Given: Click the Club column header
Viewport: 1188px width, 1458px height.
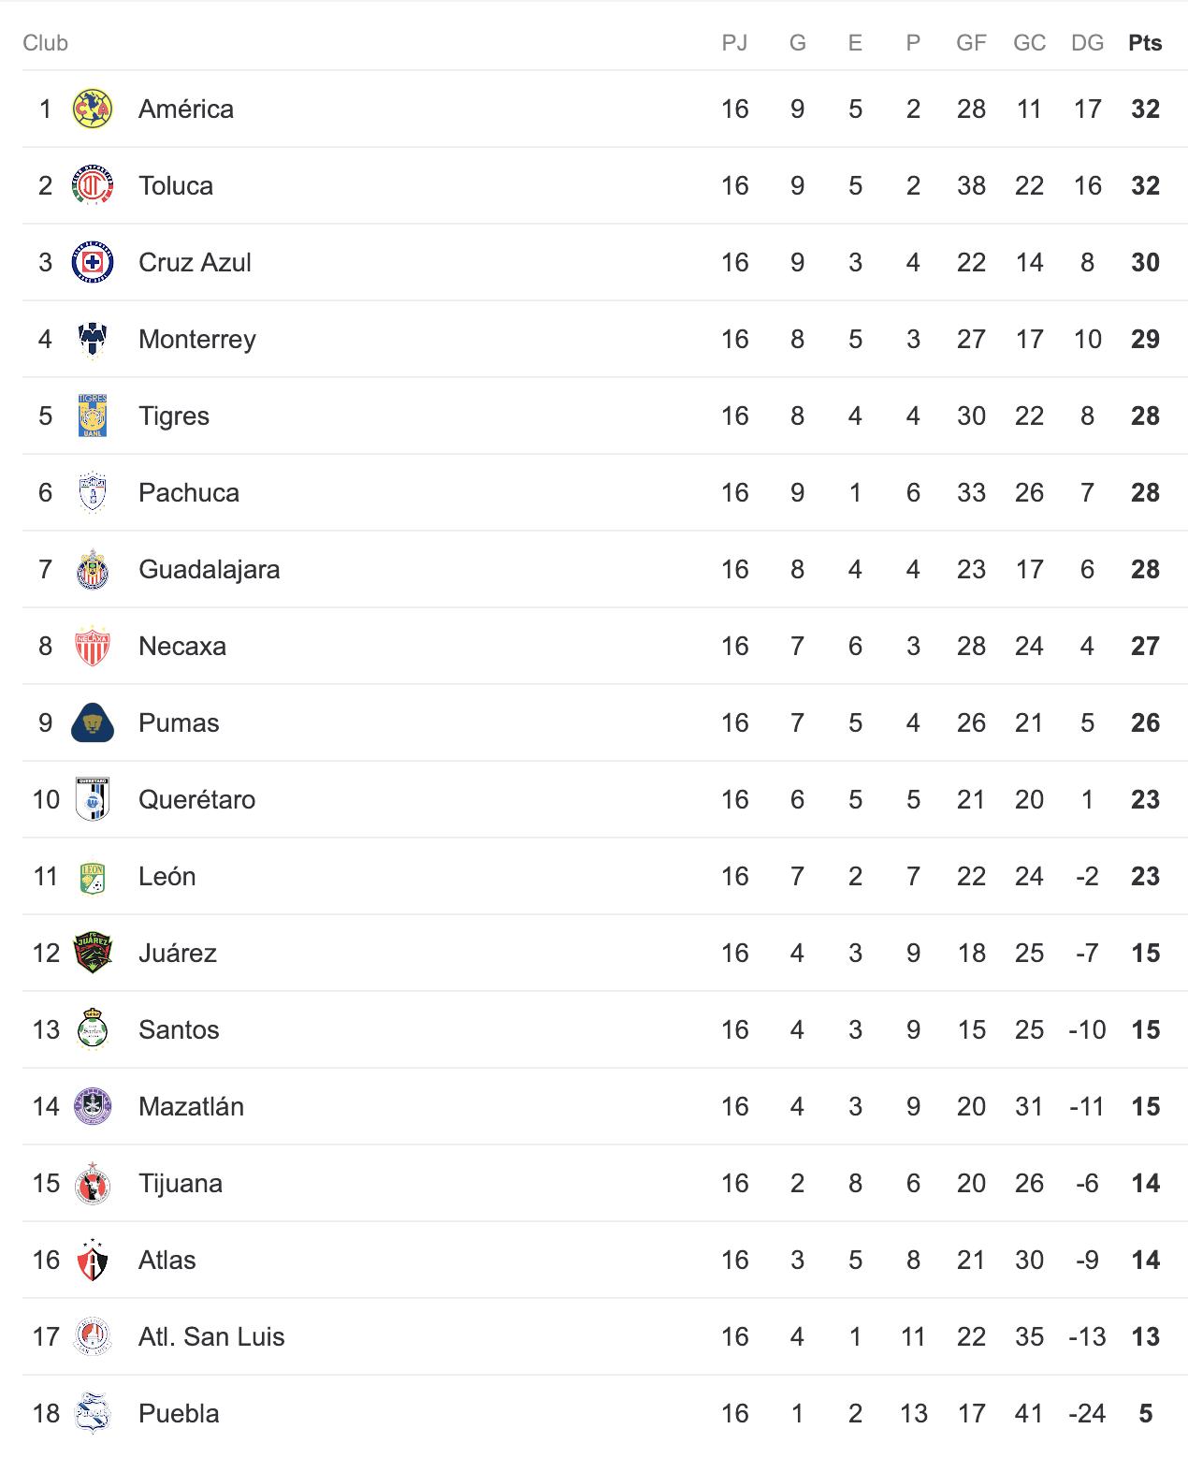Looking at the screenshot, I should click(45, 43).
